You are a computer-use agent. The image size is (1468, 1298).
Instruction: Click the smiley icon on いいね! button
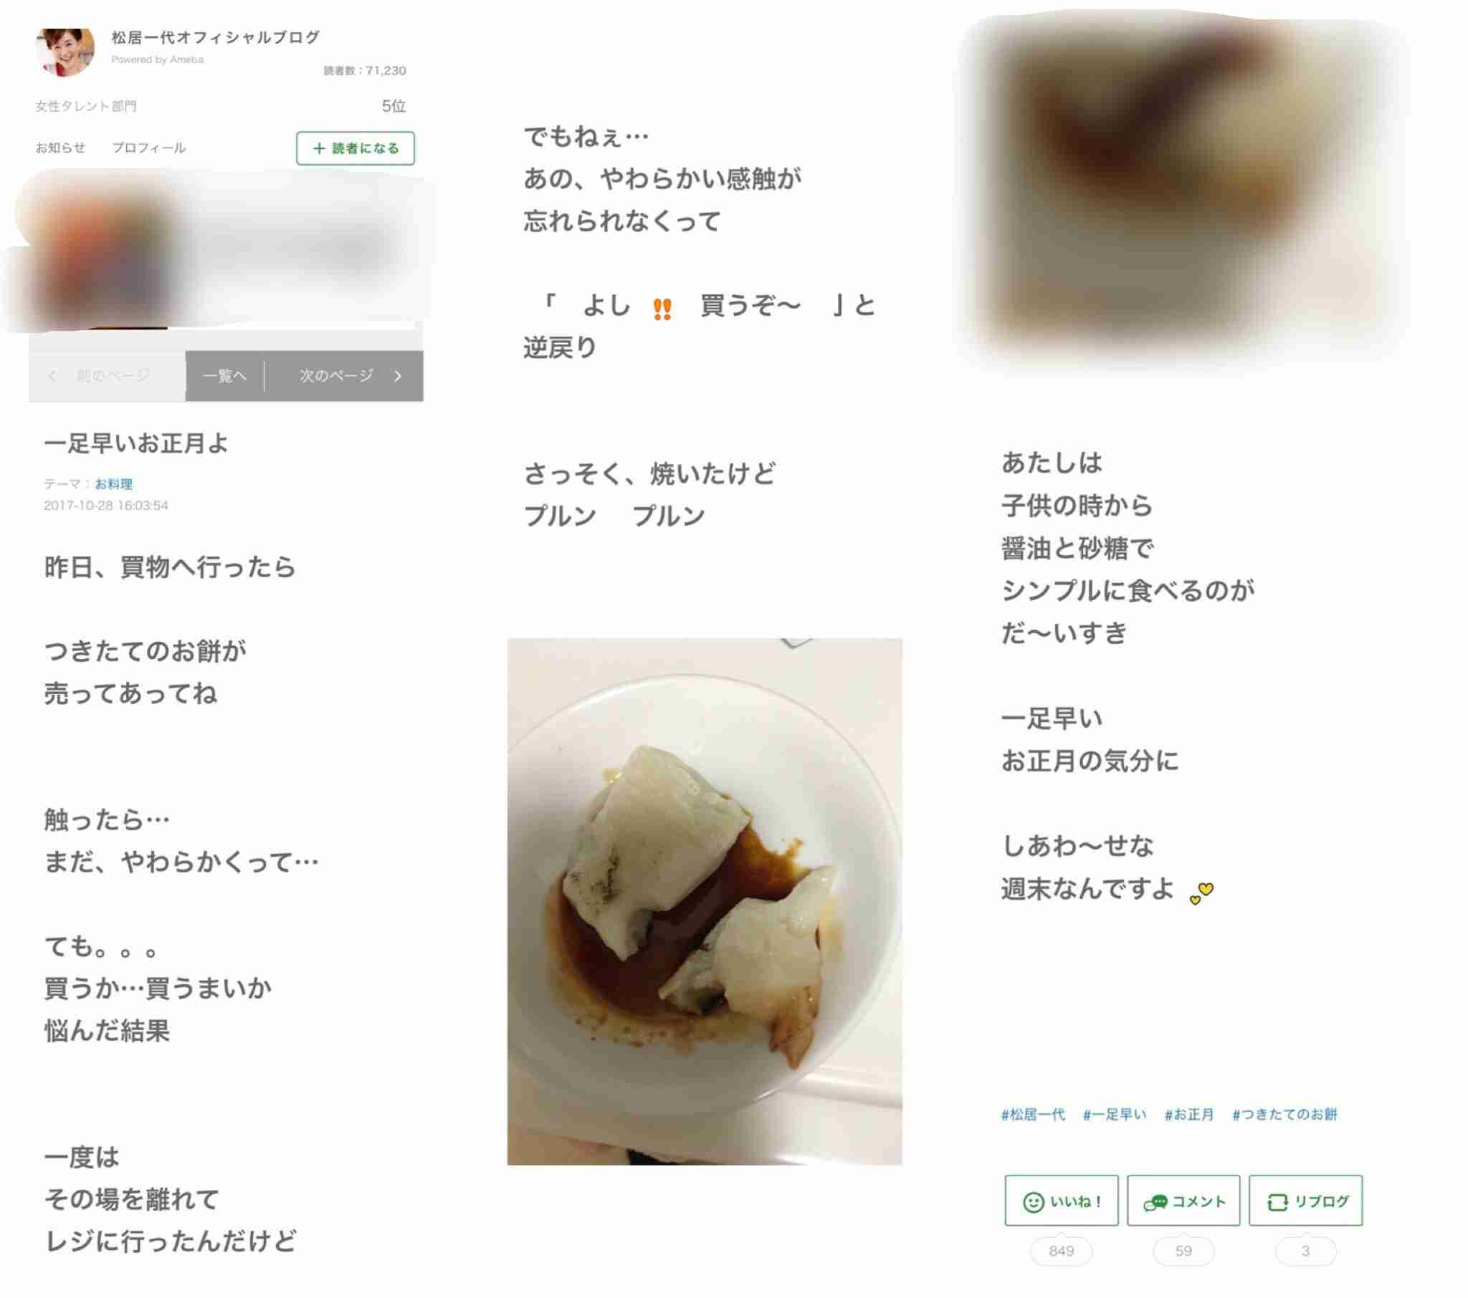click(1033, 1202)
